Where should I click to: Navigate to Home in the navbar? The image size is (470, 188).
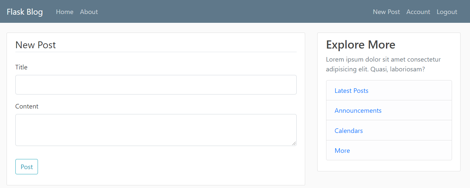click(x=64, y=12)
